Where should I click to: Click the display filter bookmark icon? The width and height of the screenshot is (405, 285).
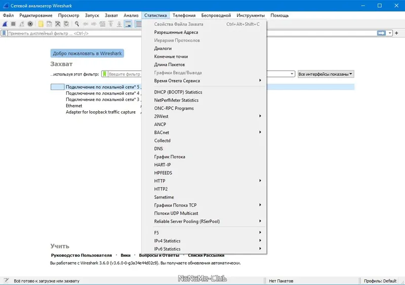4,33
